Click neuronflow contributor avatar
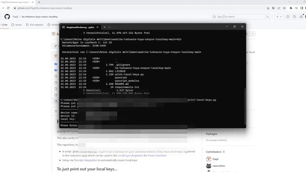The width and height of the screenshot is (306, 172). 208,166
